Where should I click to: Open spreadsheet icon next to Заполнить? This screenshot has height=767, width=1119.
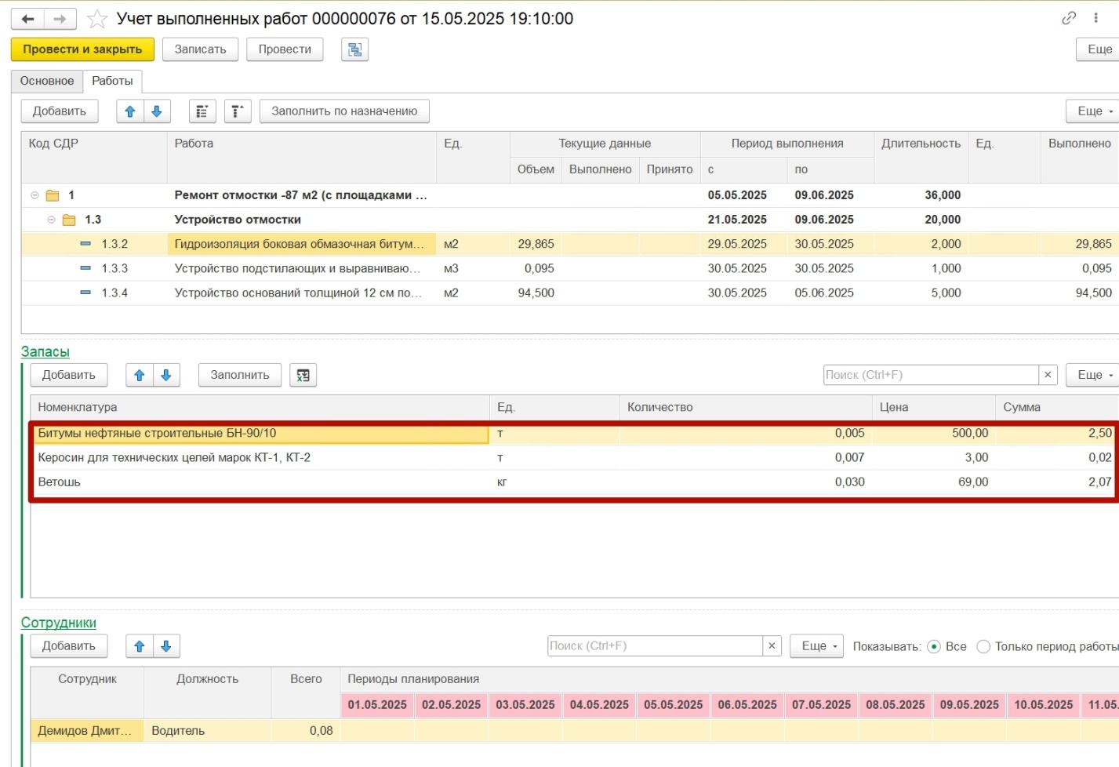pos(303,376)
